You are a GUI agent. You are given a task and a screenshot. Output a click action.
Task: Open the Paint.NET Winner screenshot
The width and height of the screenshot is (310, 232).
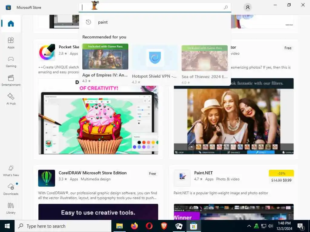234,212
